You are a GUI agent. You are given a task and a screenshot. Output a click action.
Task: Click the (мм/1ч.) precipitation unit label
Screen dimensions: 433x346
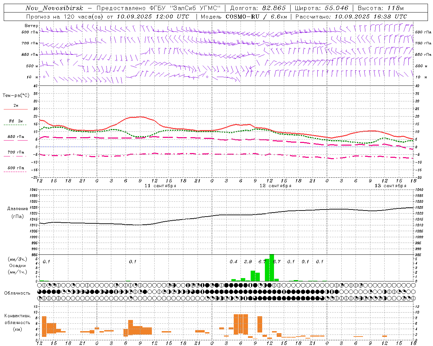(18, 272)
